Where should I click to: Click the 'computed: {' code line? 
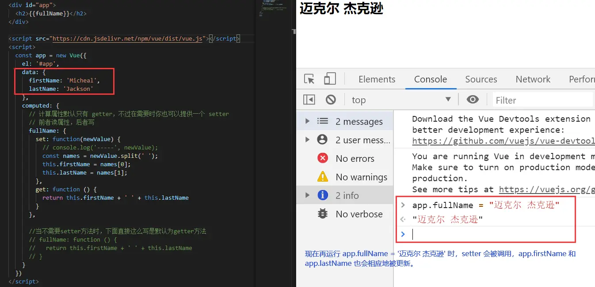pyautogui.click(x=41, y=105)
